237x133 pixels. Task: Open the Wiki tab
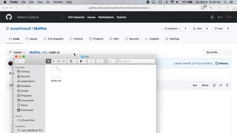(114, 39)
